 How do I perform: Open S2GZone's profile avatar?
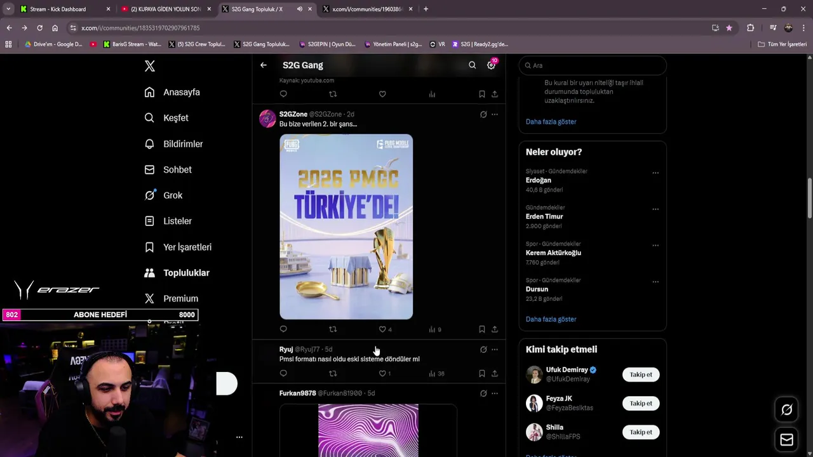[x=267, y=118]
